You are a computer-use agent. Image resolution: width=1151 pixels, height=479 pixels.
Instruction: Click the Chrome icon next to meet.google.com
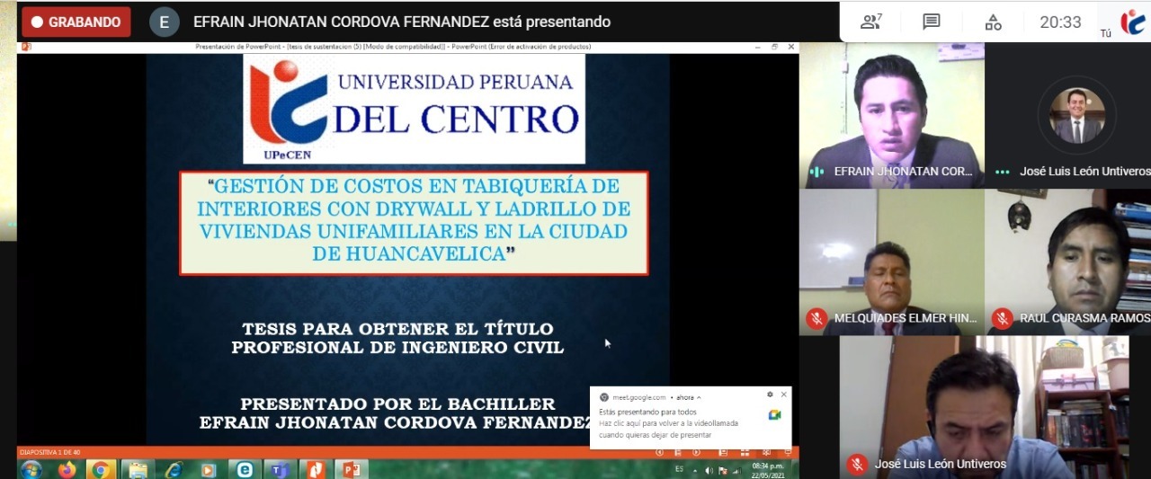click(x=604, y=397)
